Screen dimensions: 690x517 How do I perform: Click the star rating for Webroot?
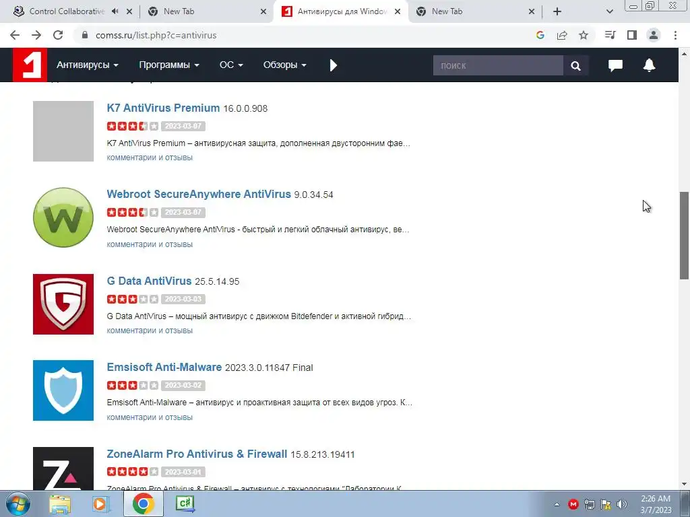pos(133,212)
